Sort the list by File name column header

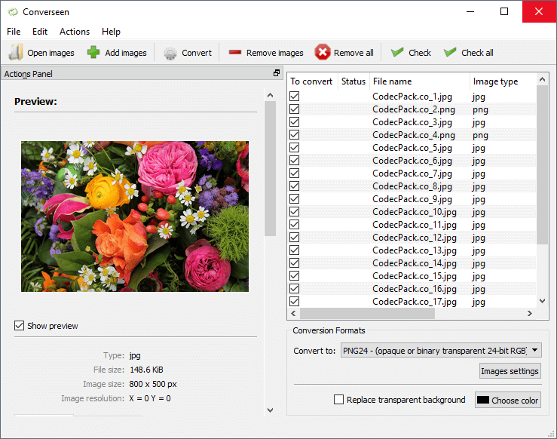pos(392,81)
